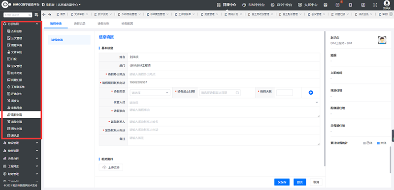Open the fullscreen icon in top bar
This screenshot has height=190, width=394.
pos(375,5)
